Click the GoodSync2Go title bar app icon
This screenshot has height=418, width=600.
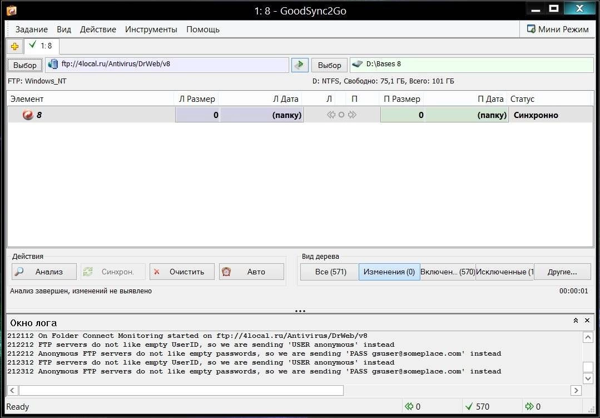click(x=12, y=11)
